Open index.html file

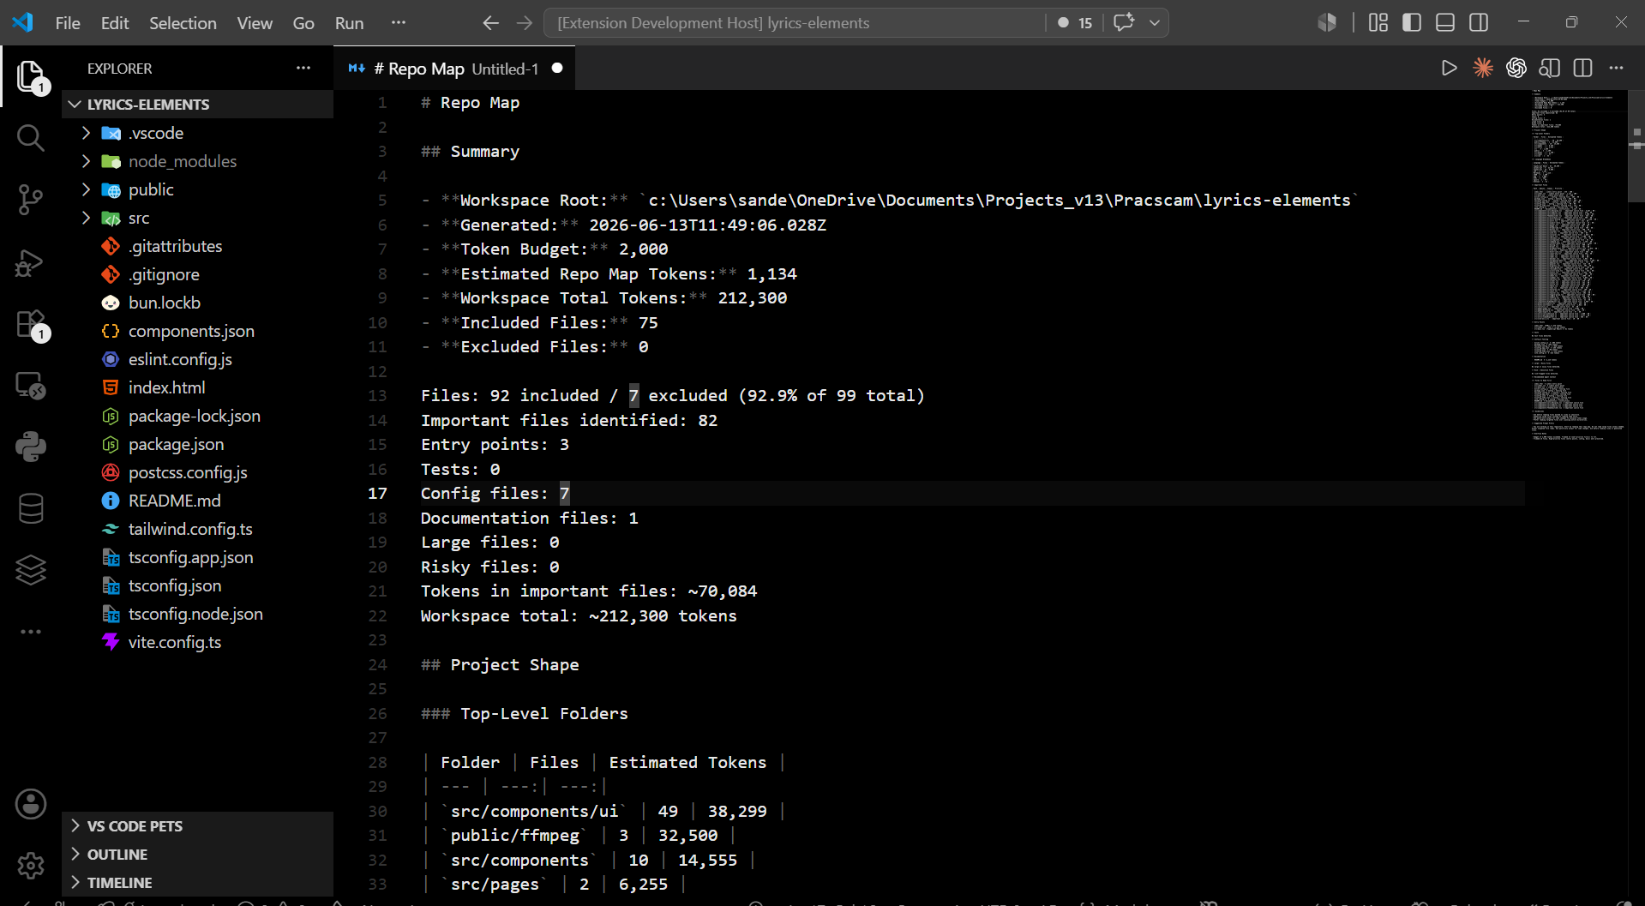tap(197, 387)
